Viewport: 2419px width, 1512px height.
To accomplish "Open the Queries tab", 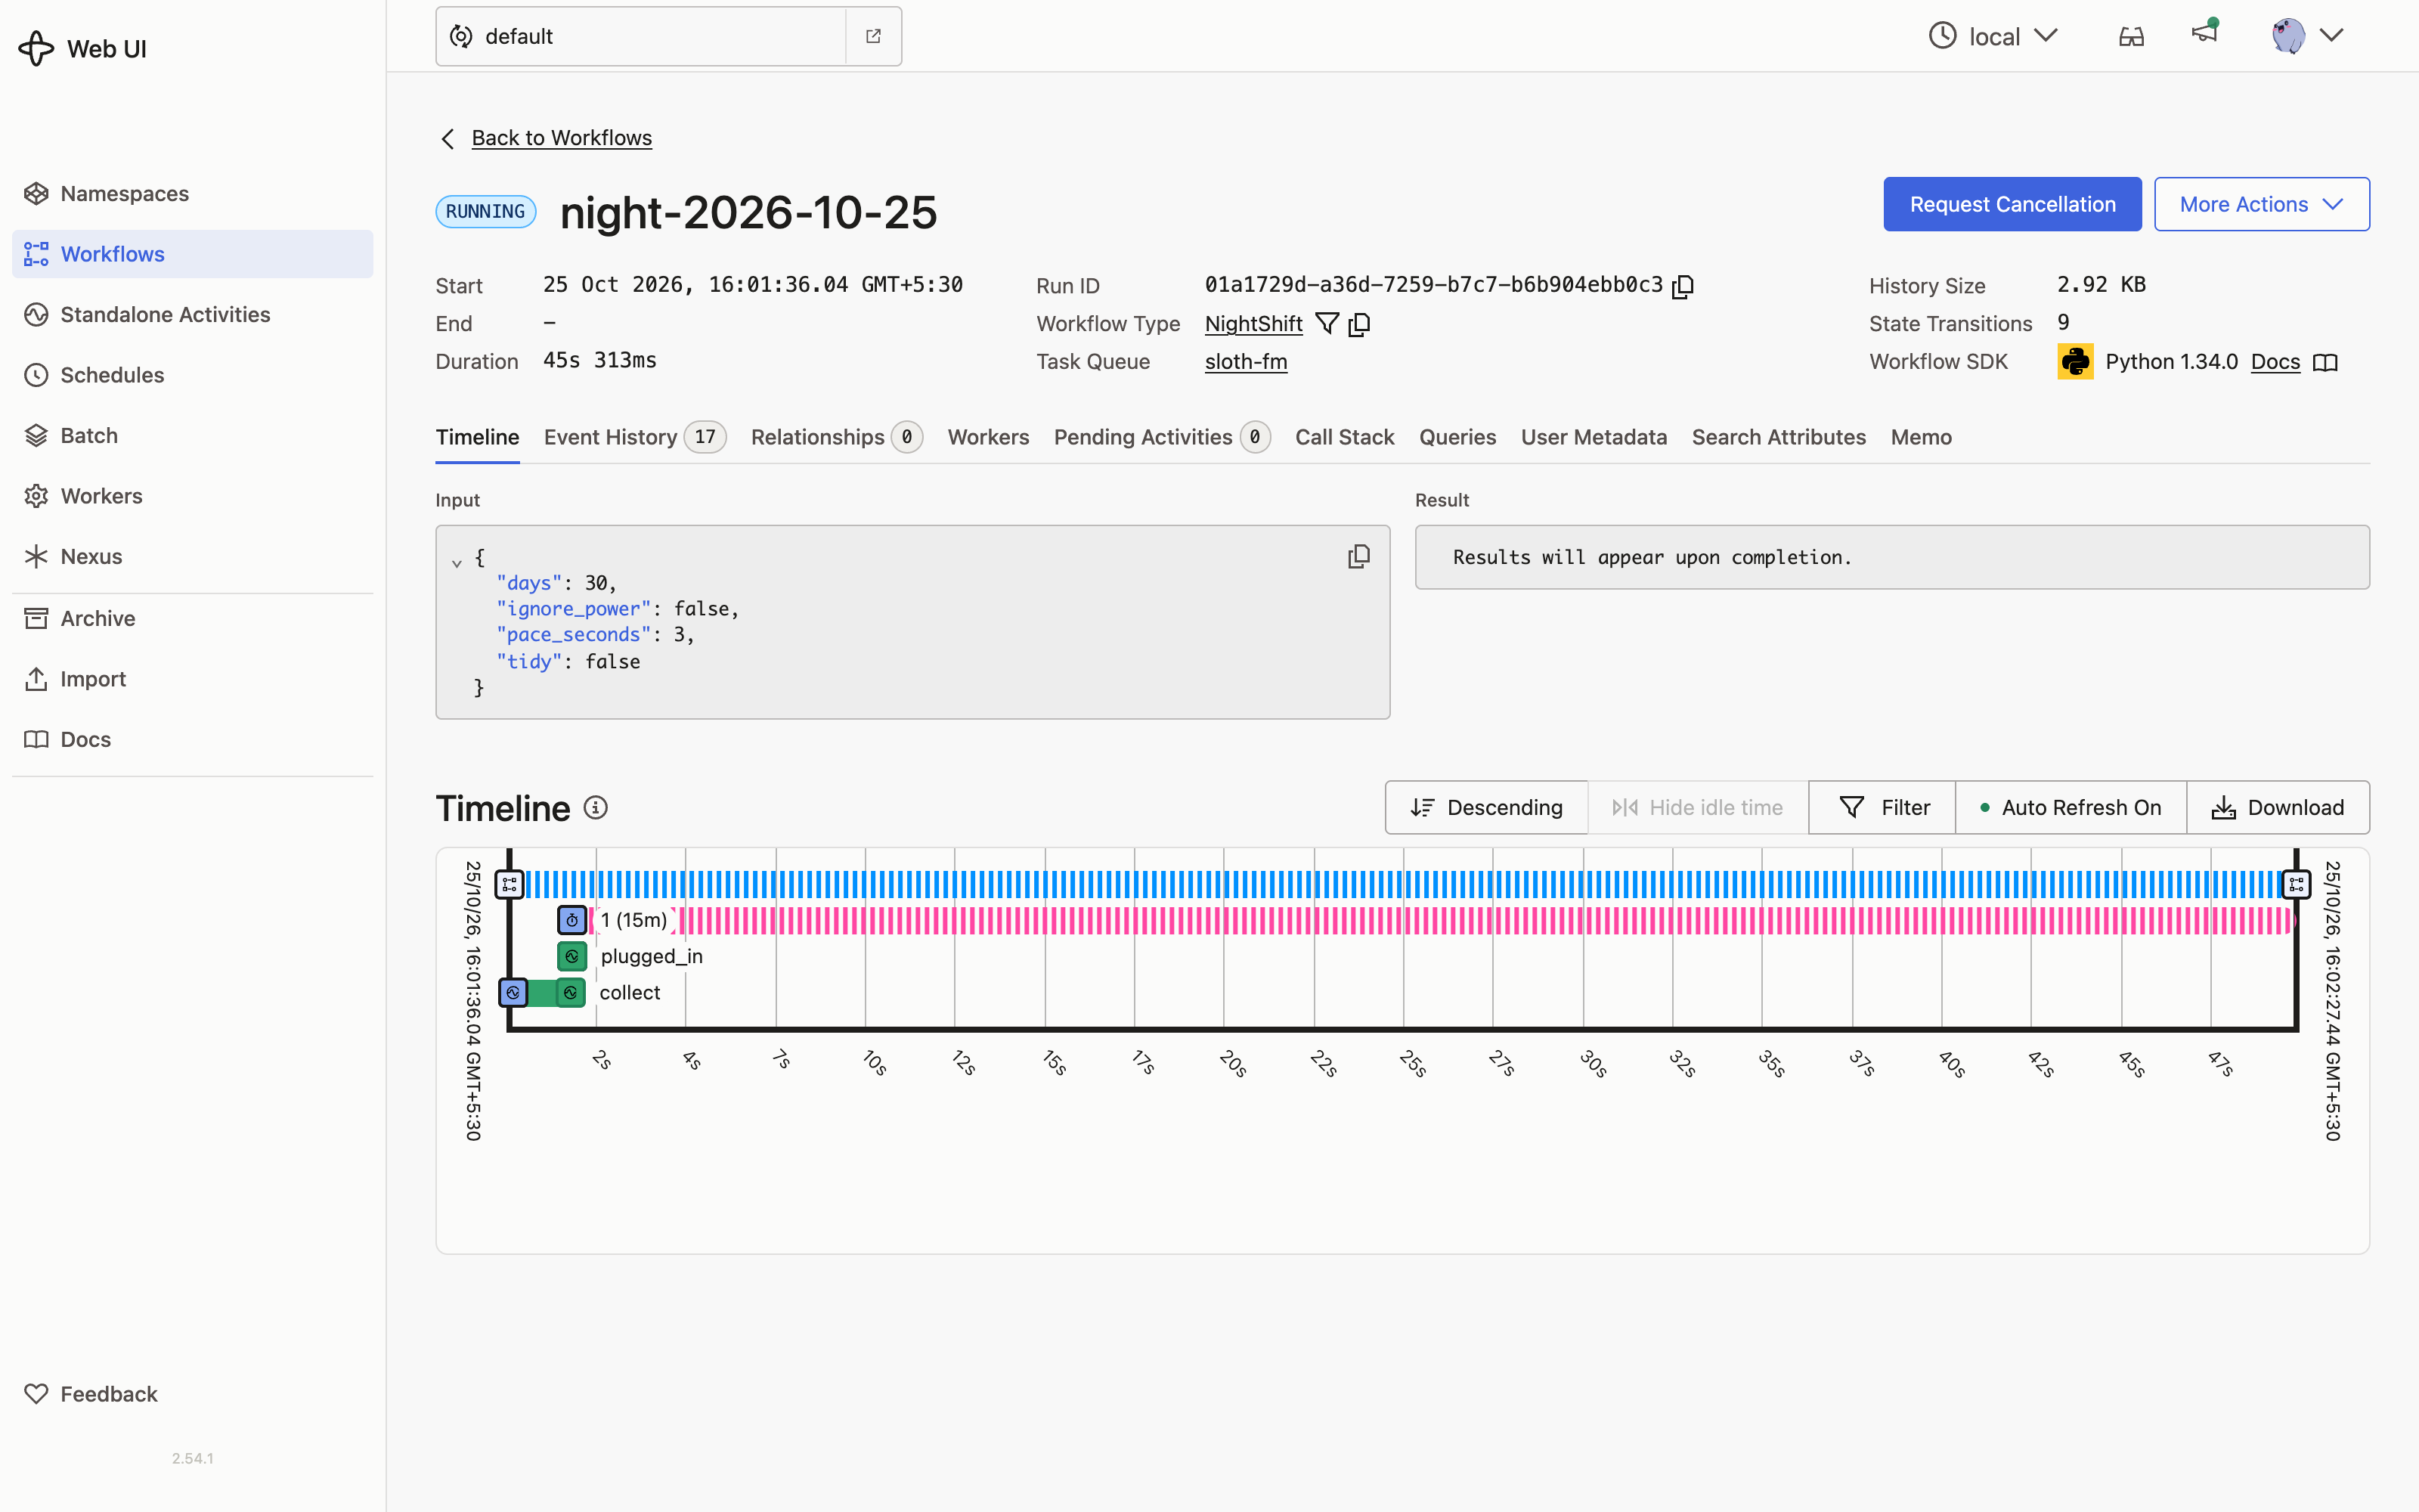I will click(1457, 437).
